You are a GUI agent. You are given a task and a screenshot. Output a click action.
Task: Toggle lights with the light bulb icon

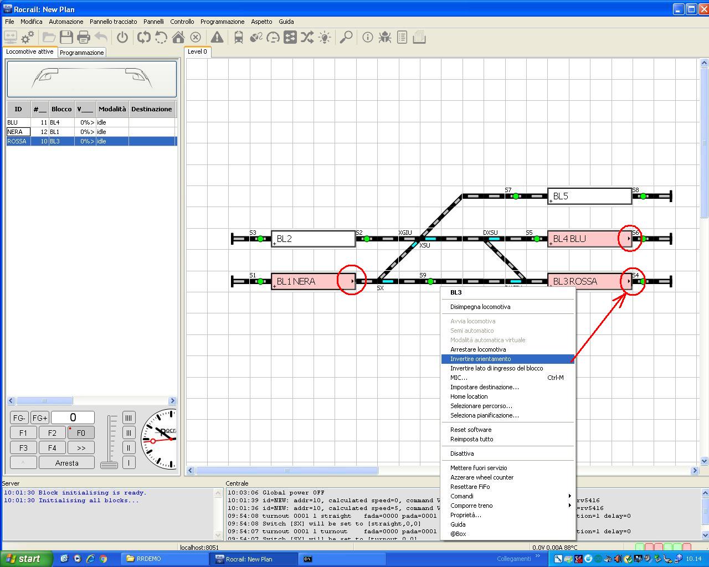tap(325, 37)
